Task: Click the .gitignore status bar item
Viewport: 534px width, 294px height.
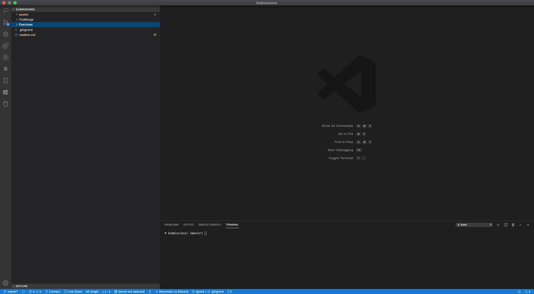Action: [216, 291]
